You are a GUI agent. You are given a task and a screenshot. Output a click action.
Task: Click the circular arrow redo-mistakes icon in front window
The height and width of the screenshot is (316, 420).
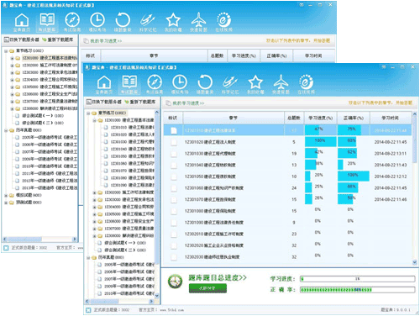[205, 83]
